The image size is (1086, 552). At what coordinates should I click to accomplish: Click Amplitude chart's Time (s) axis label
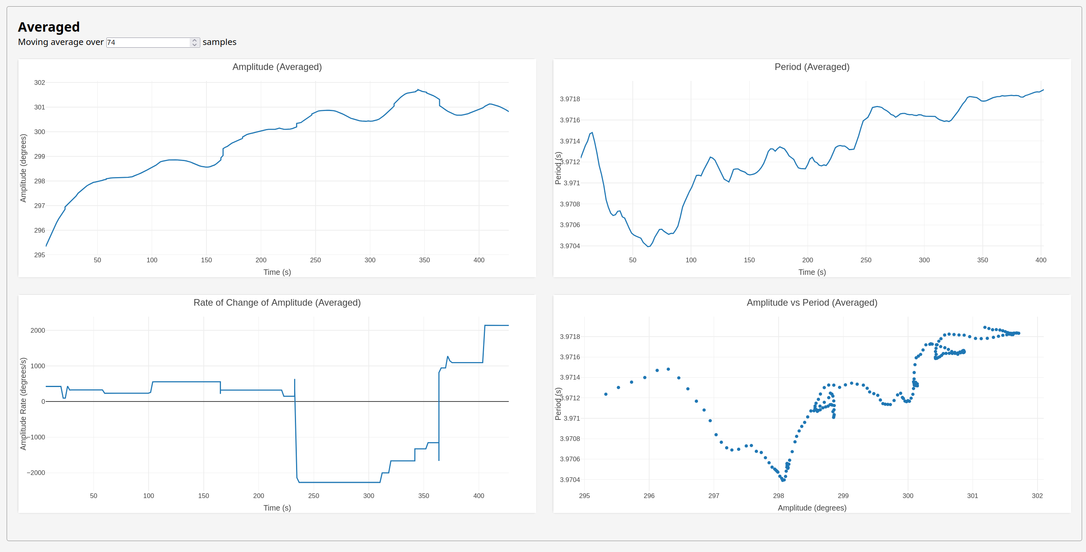[277, 272]
